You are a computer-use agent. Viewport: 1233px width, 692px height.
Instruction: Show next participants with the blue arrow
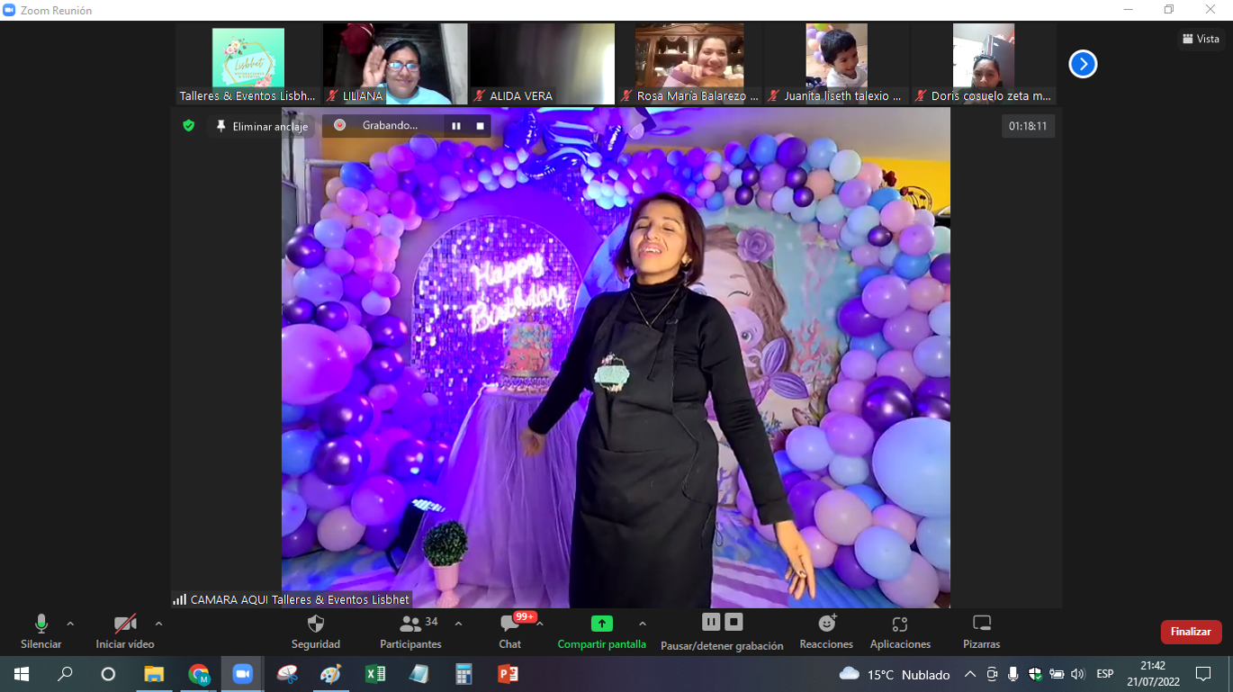[1083, 64]
